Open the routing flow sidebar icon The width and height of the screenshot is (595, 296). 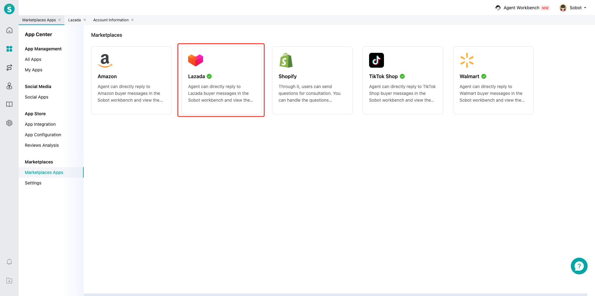tap(9, 67)
